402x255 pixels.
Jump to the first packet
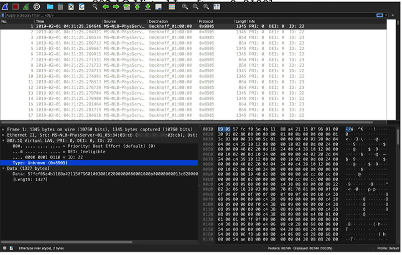pyautogui.click(x=137, y=7)
